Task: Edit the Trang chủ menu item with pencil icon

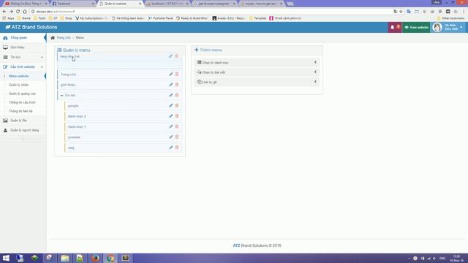Action: coord(170,75)
